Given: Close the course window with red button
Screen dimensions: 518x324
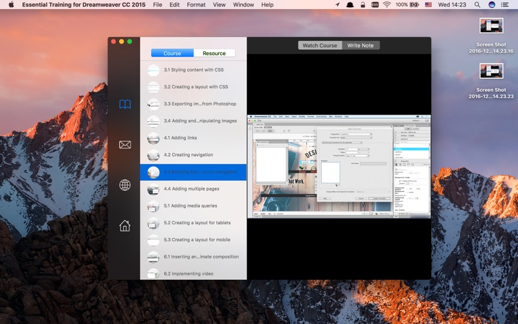Looking at the screenshot, I should (113, 41).
